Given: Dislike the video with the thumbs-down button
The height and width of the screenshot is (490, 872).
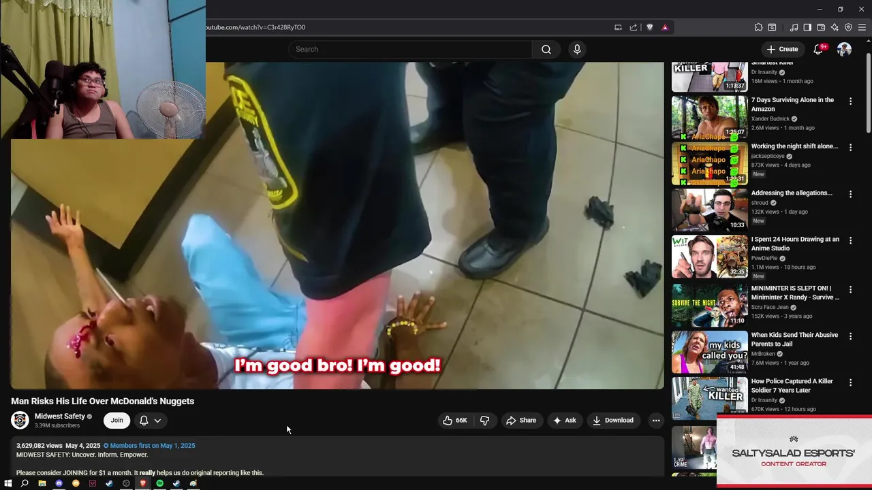Looking at the screenshot, I should point(484,421).
